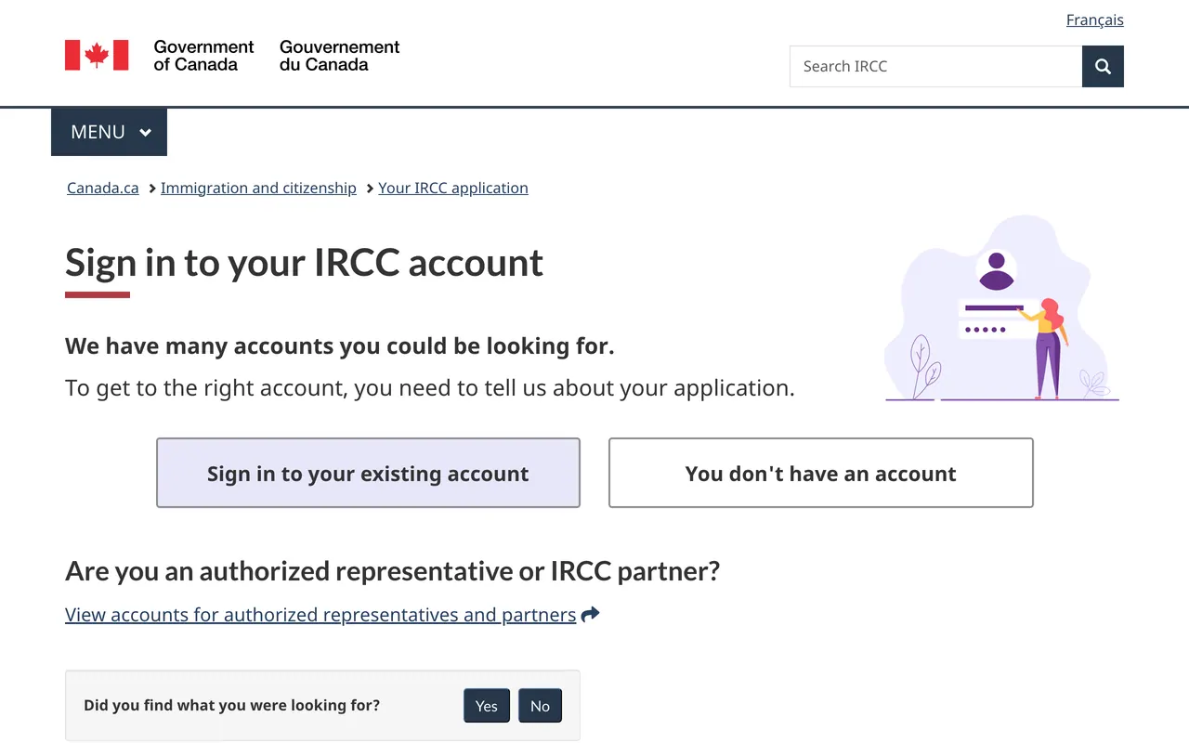Answer Yes to the feedback question
The height and width of the screenshot is (743, 1189).
(487, 706)
